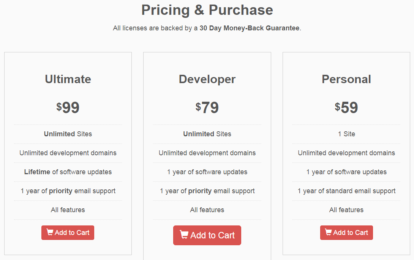Click the $99 price
Viewport: 414px width, 260px height.
(68, 108)
